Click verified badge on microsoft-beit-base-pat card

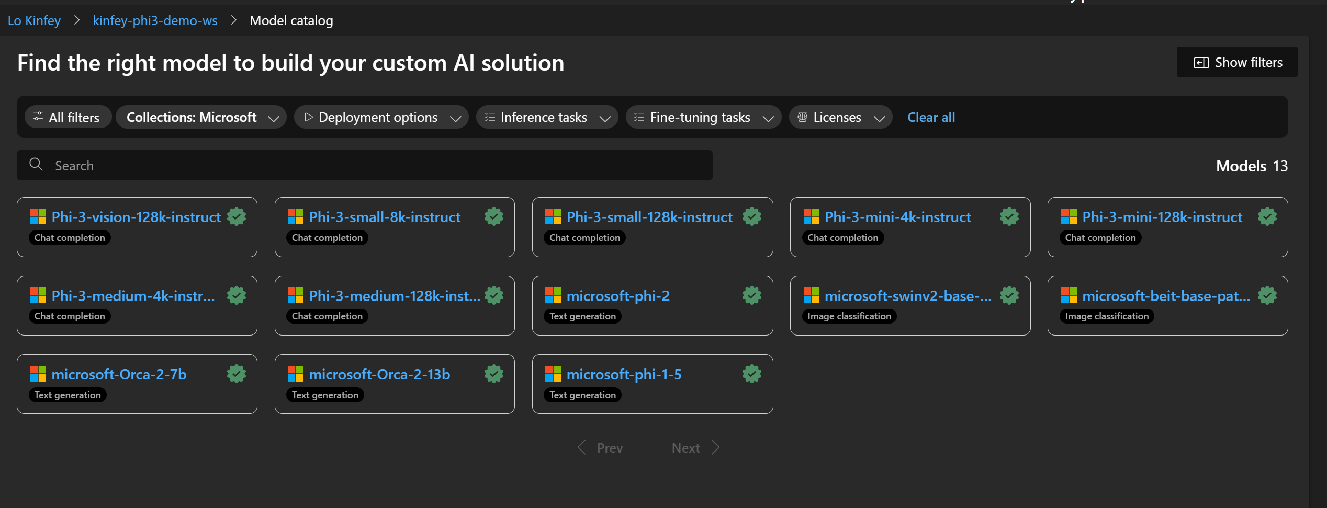click(1267, 295)
